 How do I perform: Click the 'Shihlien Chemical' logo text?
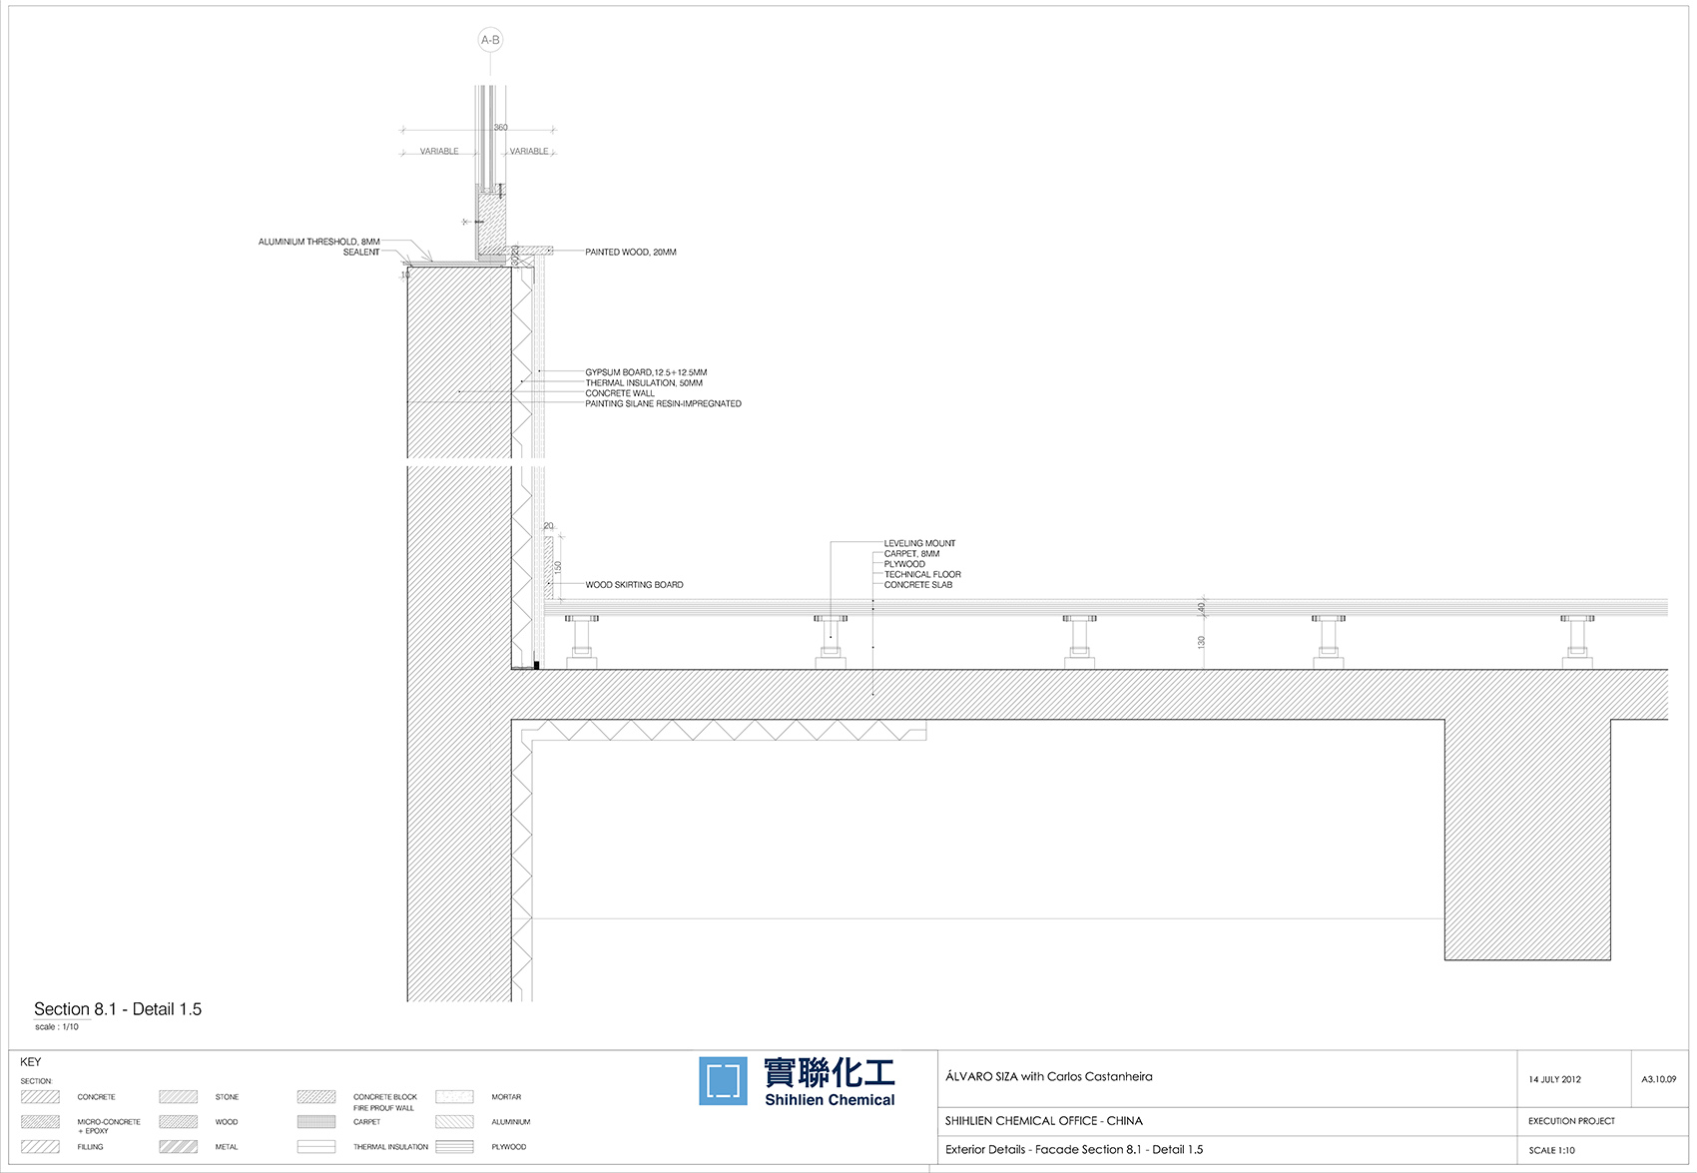click(830, 1100)
